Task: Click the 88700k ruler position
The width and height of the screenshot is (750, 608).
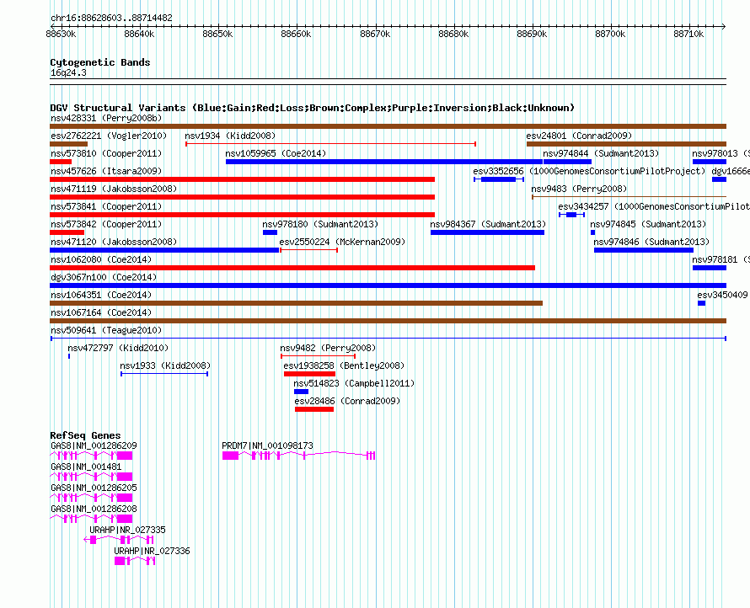Action: [x=610, y=34]
